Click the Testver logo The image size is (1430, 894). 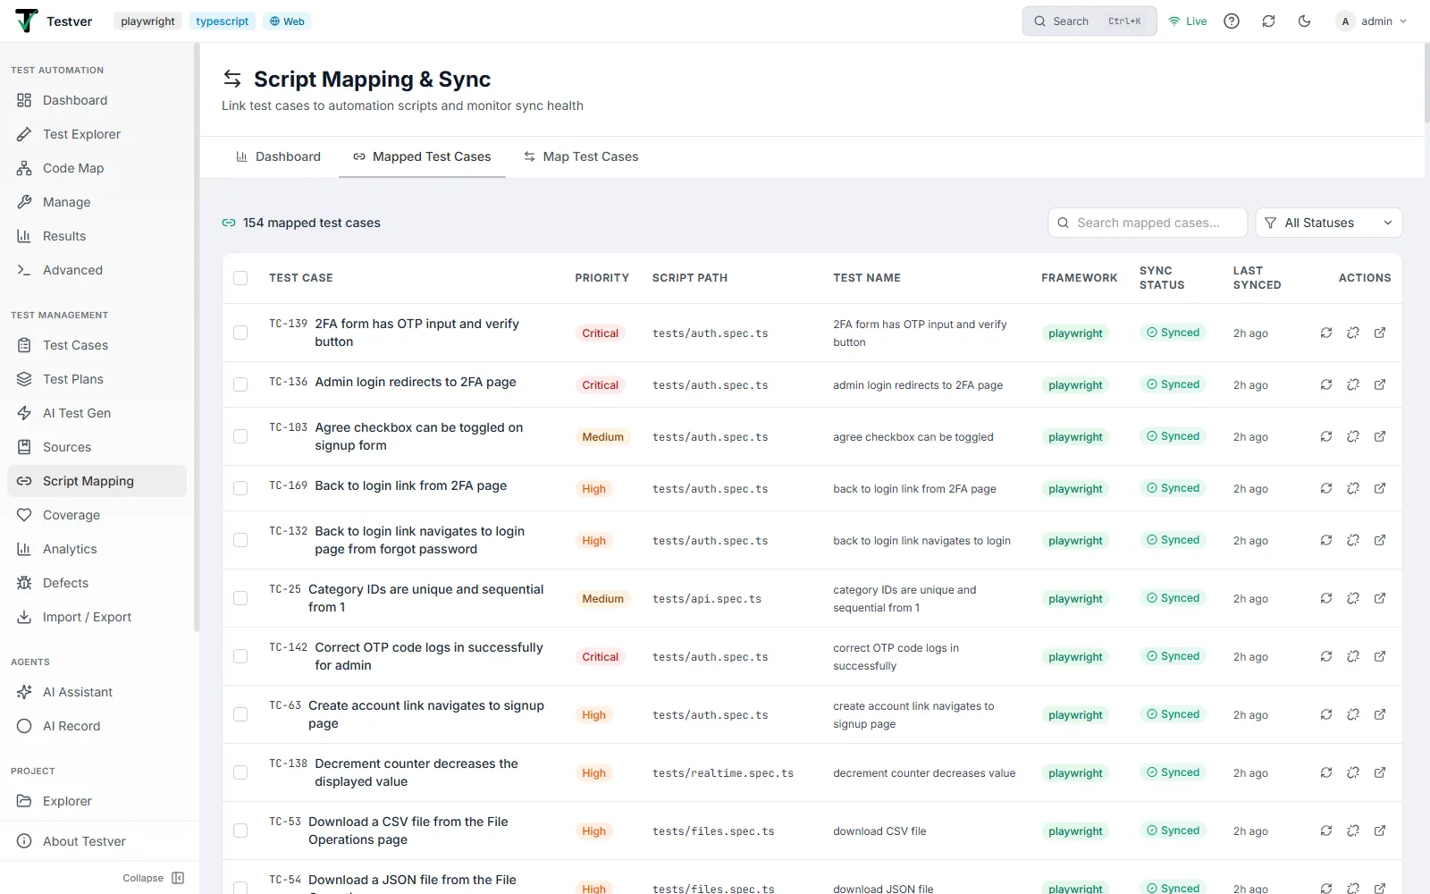pyautogui.click(x=54, y=21)
